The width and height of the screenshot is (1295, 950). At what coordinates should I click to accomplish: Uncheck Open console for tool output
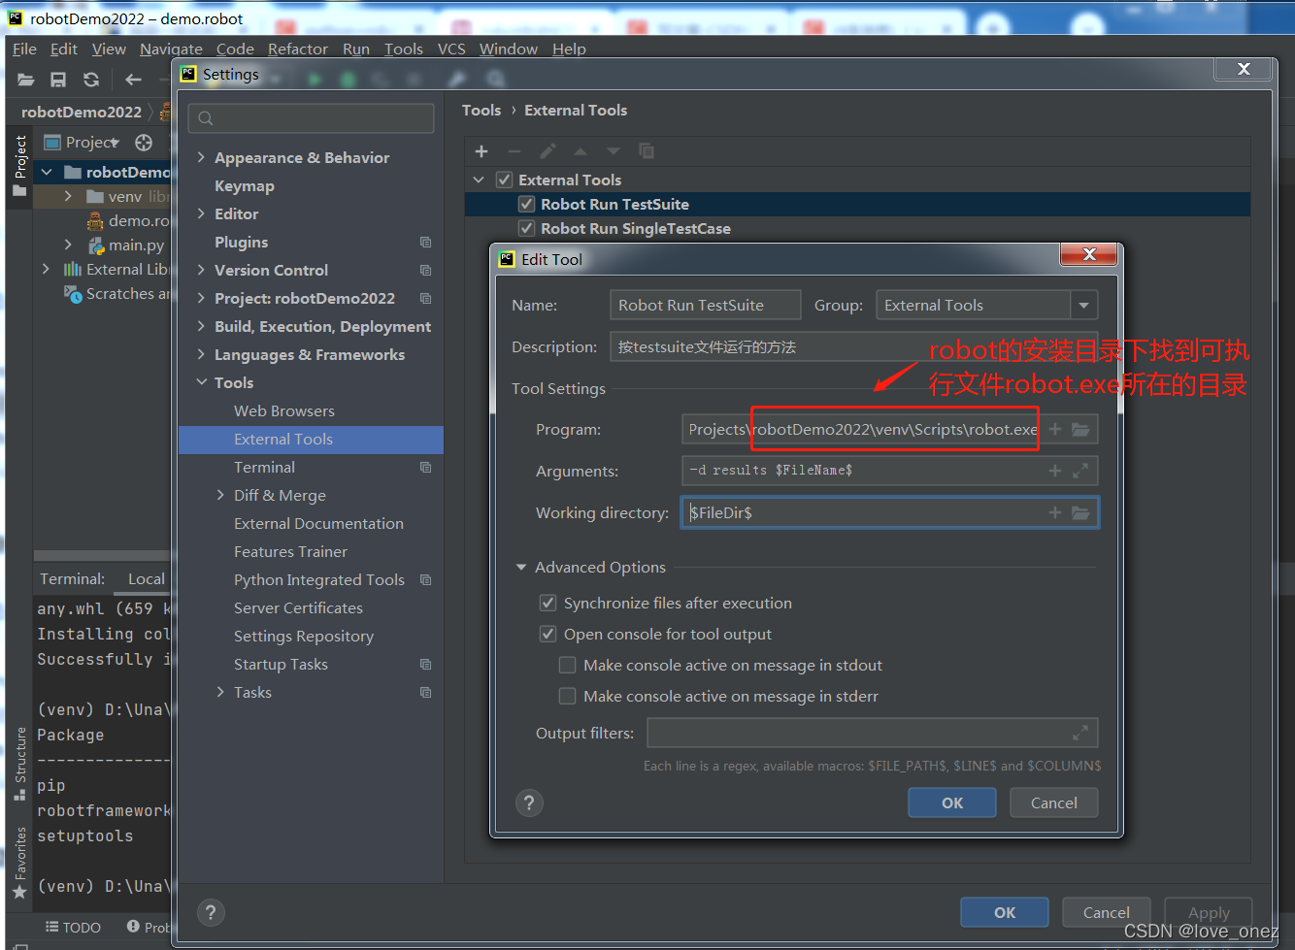click(548, 633)
